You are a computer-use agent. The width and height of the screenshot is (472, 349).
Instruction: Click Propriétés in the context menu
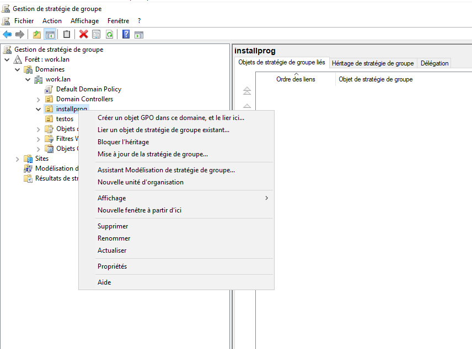click(x=112, y=266)
